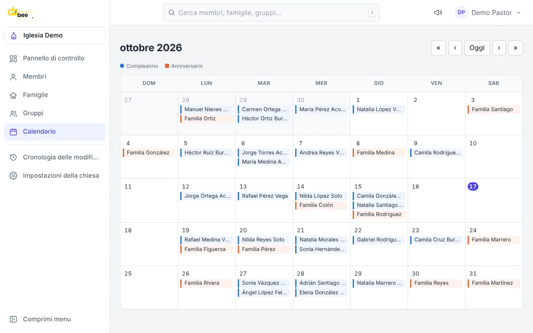Open Jorge Torres Ac... event

264,153
